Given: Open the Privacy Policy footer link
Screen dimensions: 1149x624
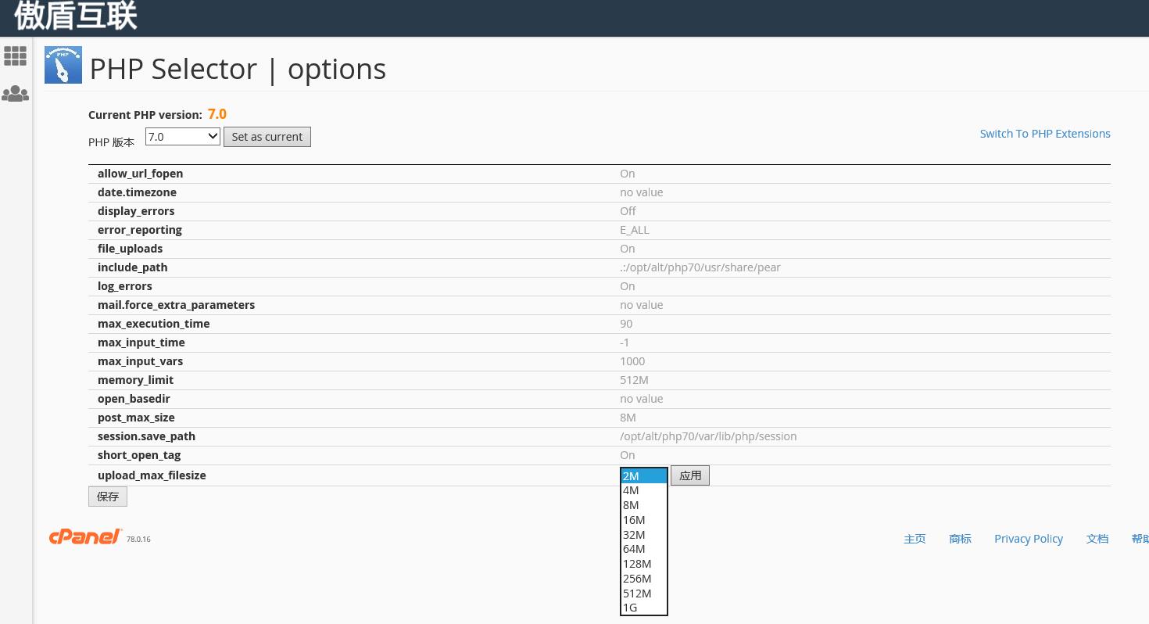Looking at the screenshot, I should coord(1029,539).
